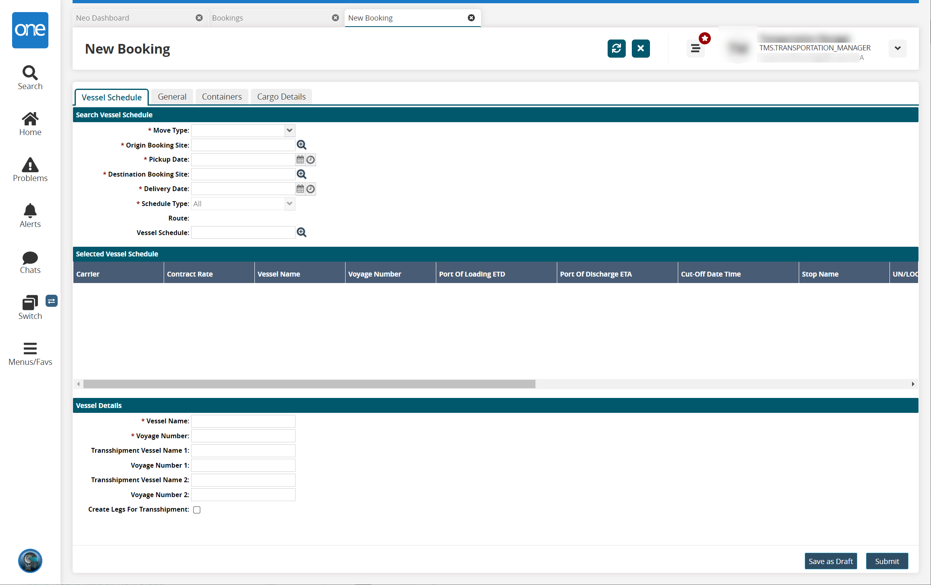Expand the Move Type dropdown
The height and width of the screenshot is (585, 931).
(x=289, y=131)
